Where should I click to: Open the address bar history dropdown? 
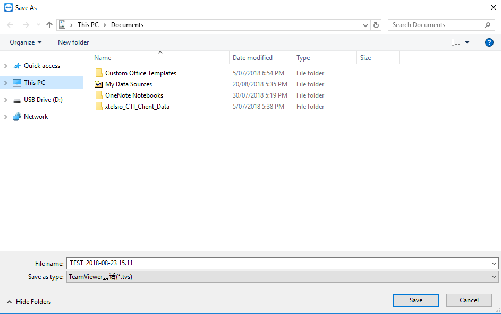coord(366,25)
